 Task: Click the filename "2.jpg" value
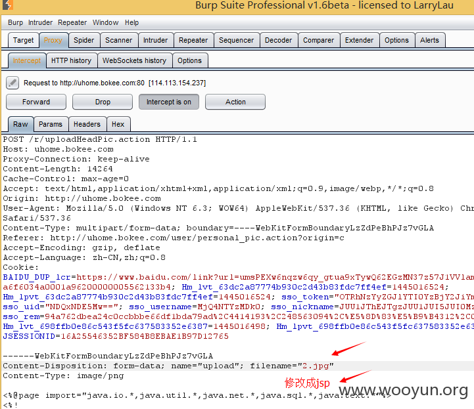click(x=316, y=366)
